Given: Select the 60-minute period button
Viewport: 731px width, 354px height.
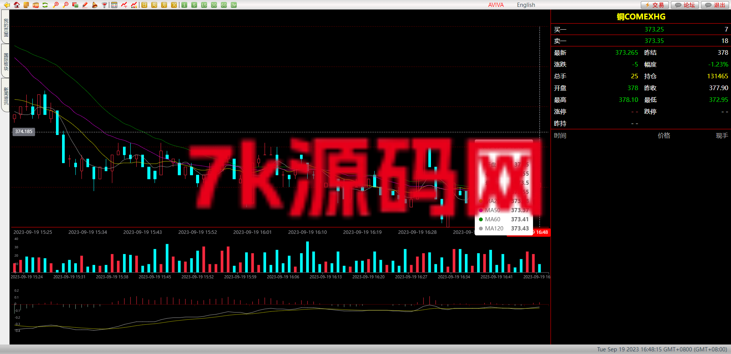Looking at the screenshot, I should pyautogui.click(x=224, y=5).
